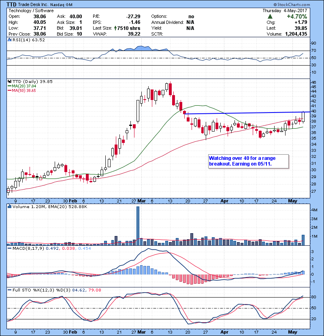Screen dimensions: 324x336
Task: Click the candlestick icon beside TTD (Daily)
Action: pos(10,82)
